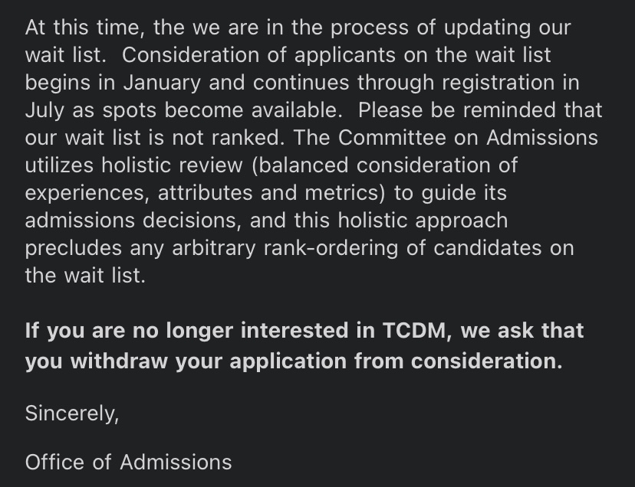635x487 pixels.
Task: Click the bold word 'consideration.'
Action: point(487,361)
